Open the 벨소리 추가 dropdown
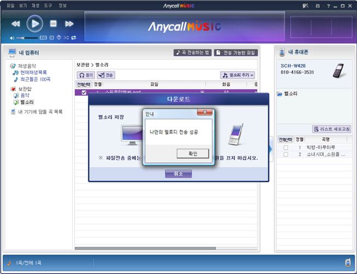 237,75
